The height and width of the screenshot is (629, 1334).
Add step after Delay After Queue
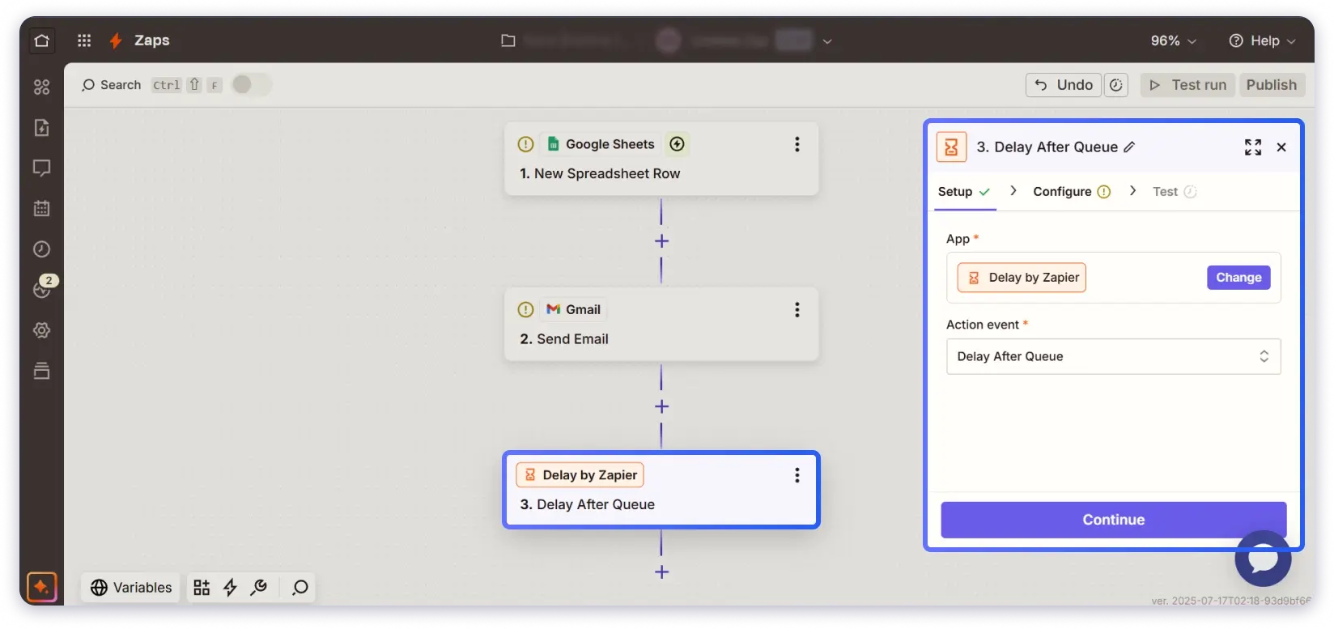click(661, 572)
